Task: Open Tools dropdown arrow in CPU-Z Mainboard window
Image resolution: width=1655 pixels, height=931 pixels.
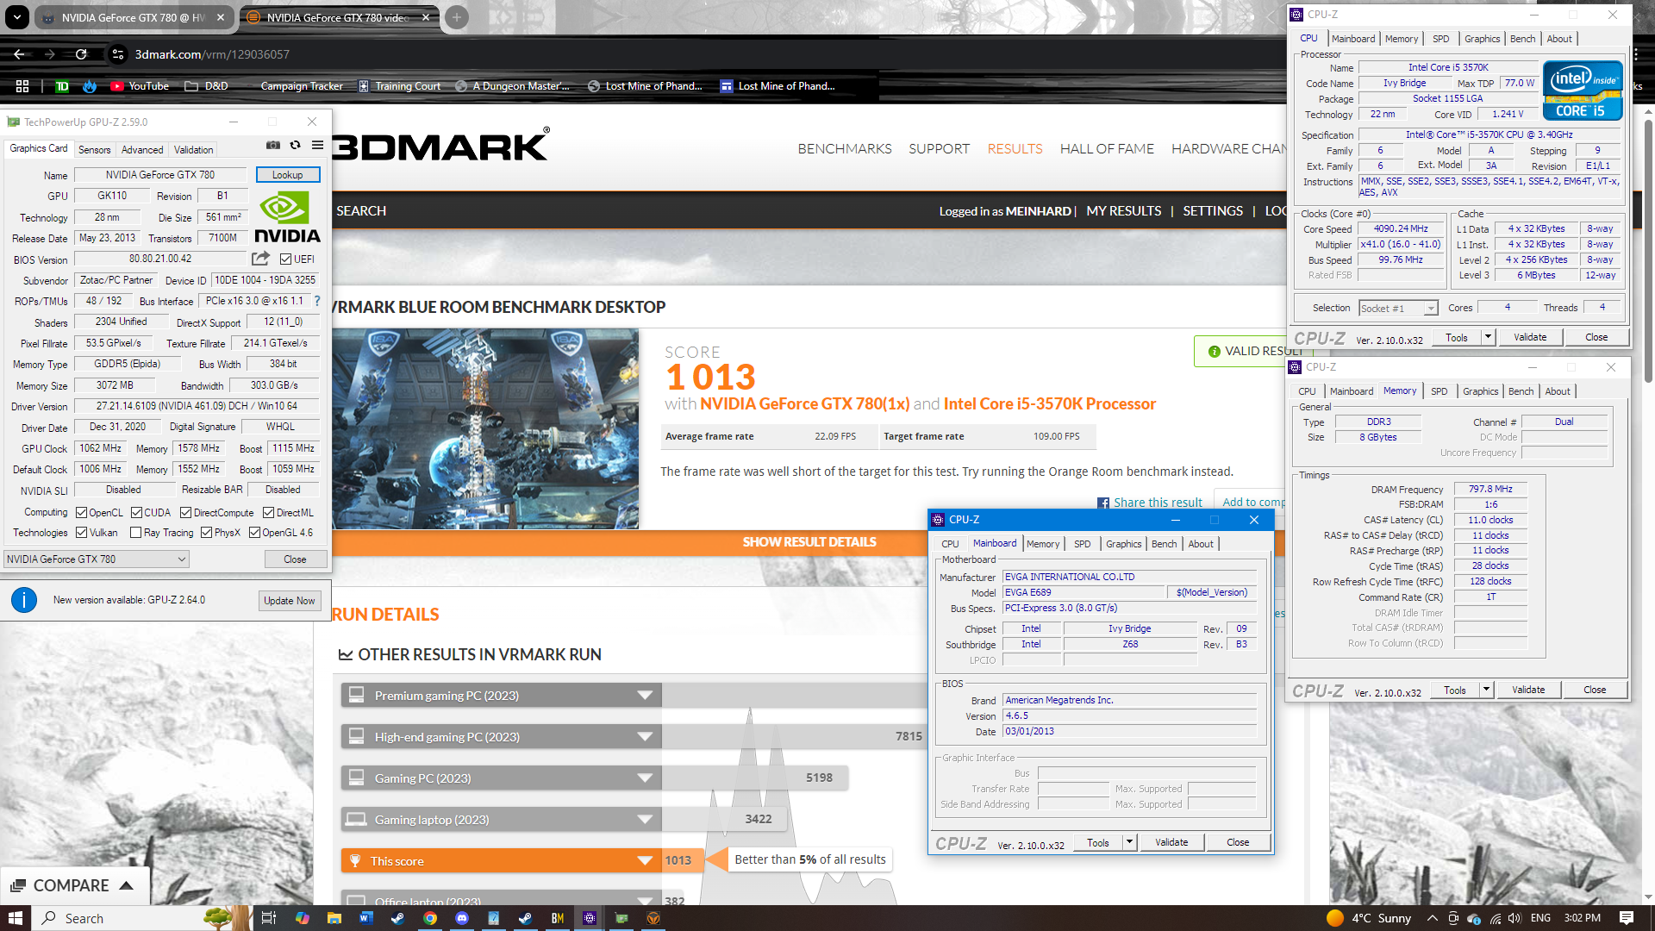Action: (1129, 842)
